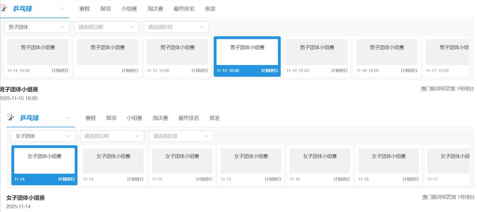Click venue 澳门银河综艺馆 1号球台 in the men's panel
This screenshot has width=477, height=212.
[447, 89]
